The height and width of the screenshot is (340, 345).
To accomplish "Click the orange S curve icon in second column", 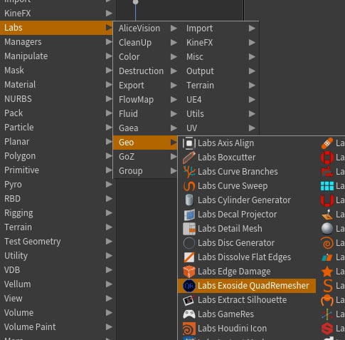I will 327,286.
